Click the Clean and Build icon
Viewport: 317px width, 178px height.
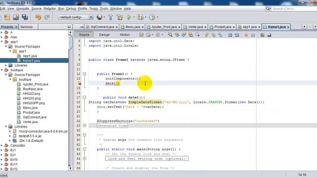click(120, 17)
